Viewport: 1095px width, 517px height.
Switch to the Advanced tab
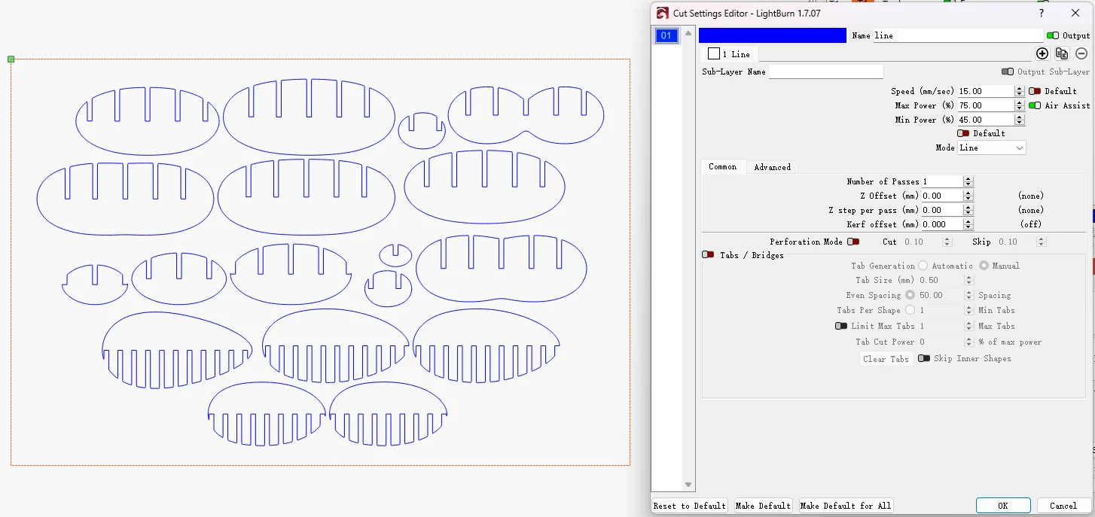click(x=773, y=167)
